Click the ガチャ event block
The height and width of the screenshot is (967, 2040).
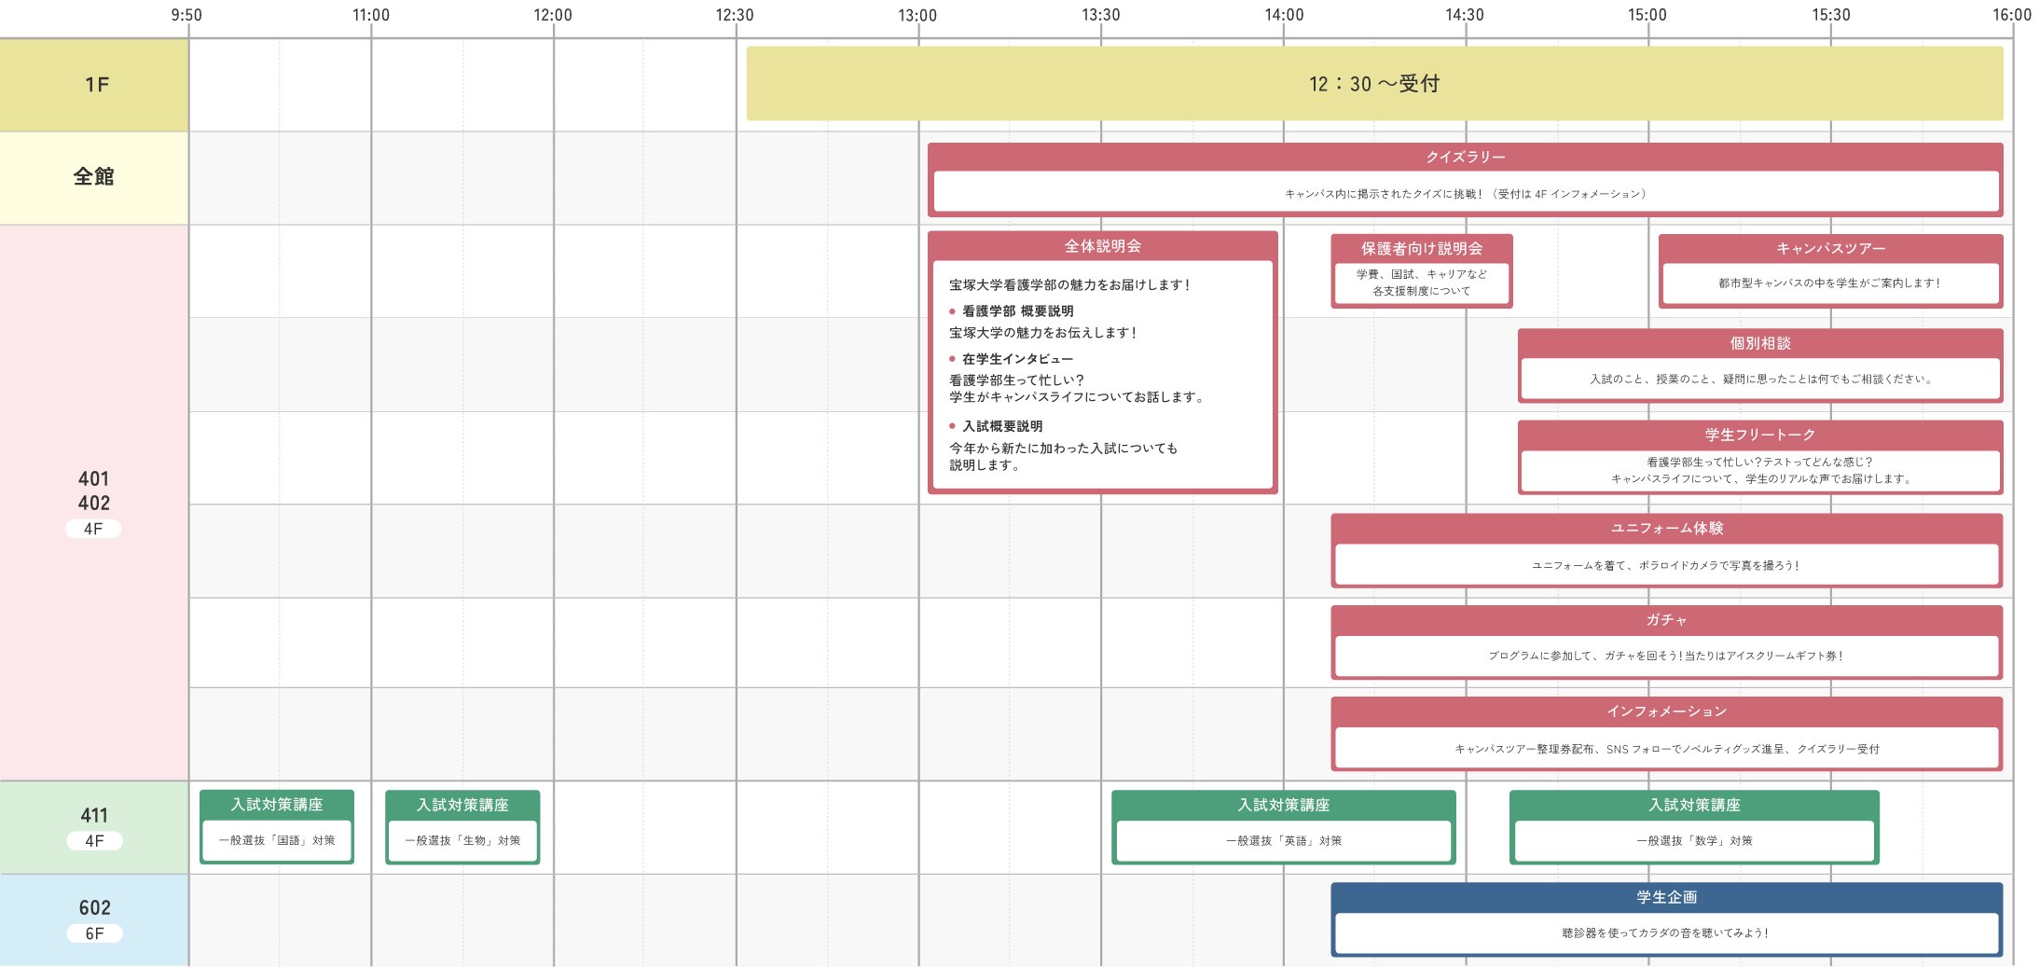[x=1666, y=642]
